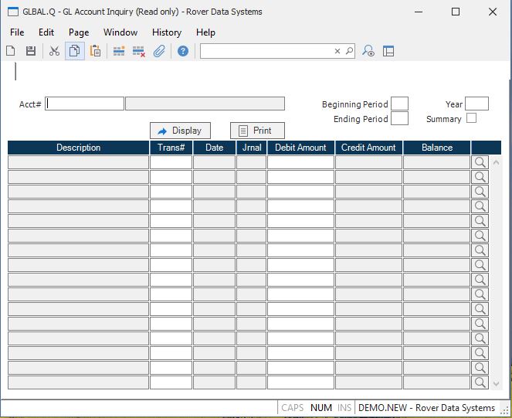The width and height of the screenshot is (512, 418).
Task: Click the Insert row toolbar icon
Action: tap(119, 51)
